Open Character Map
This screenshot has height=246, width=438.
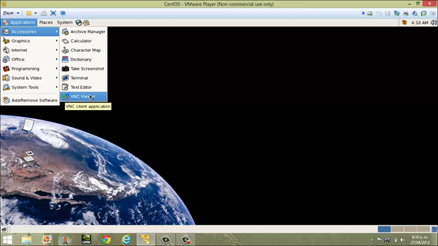pyautogui.click(x=83, y=50)
